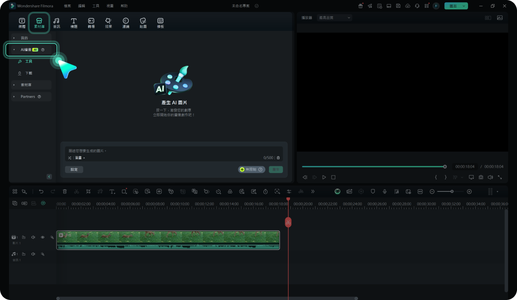
Task: Click the scissors split button on playhead
Action: pyautogui.click(x=288, y=222)
